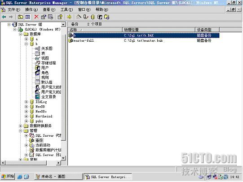Click the red Delete X icon
The width and height of the screenshot is (243, 182).
(36, 17)
